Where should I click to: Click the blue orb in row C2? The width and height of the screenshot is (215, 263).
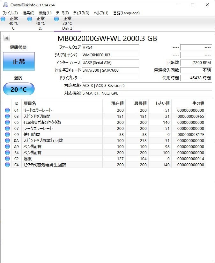click(7, 159)
